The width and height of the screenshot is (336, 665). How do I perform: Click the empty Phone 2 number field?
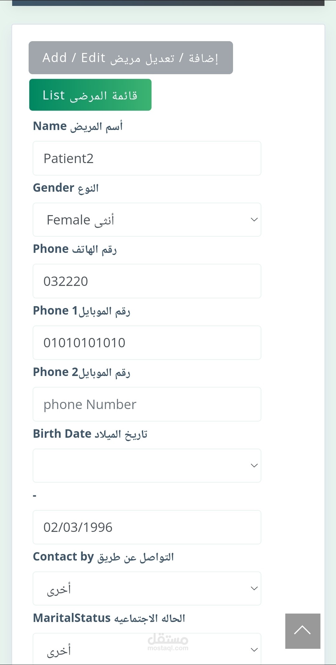tap(147, 404)
